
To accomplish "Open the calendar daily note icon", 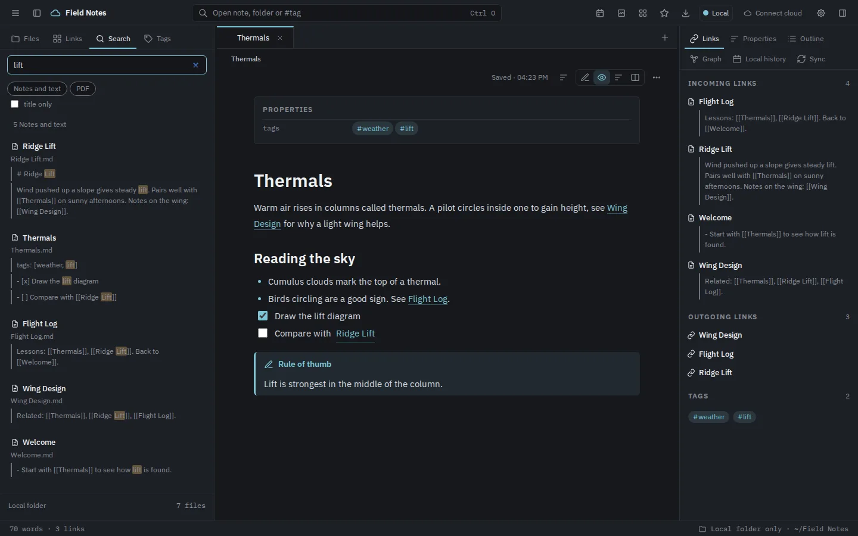I will [600, 13].
